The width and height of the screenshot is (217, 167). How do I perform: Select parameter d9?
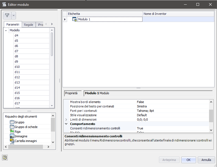[31, 62]
